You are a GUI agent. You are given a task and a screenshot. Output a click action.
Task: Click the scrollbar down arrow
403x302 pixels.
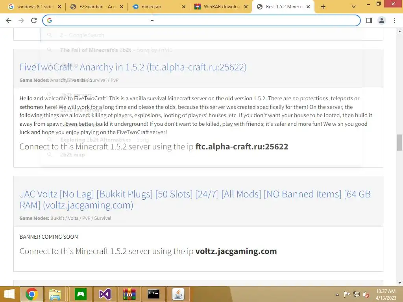pos(399,283)
